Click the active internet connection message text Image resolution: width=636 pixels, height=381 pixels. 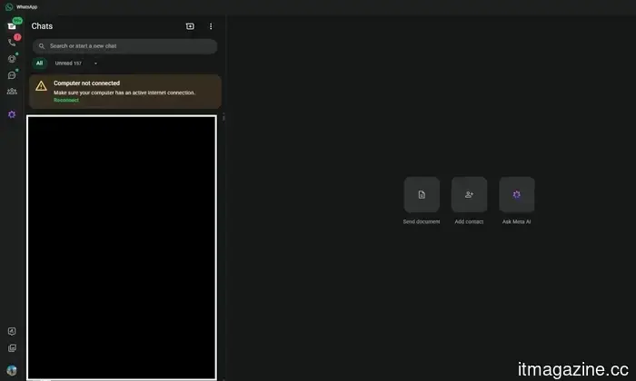click(124, 93)
